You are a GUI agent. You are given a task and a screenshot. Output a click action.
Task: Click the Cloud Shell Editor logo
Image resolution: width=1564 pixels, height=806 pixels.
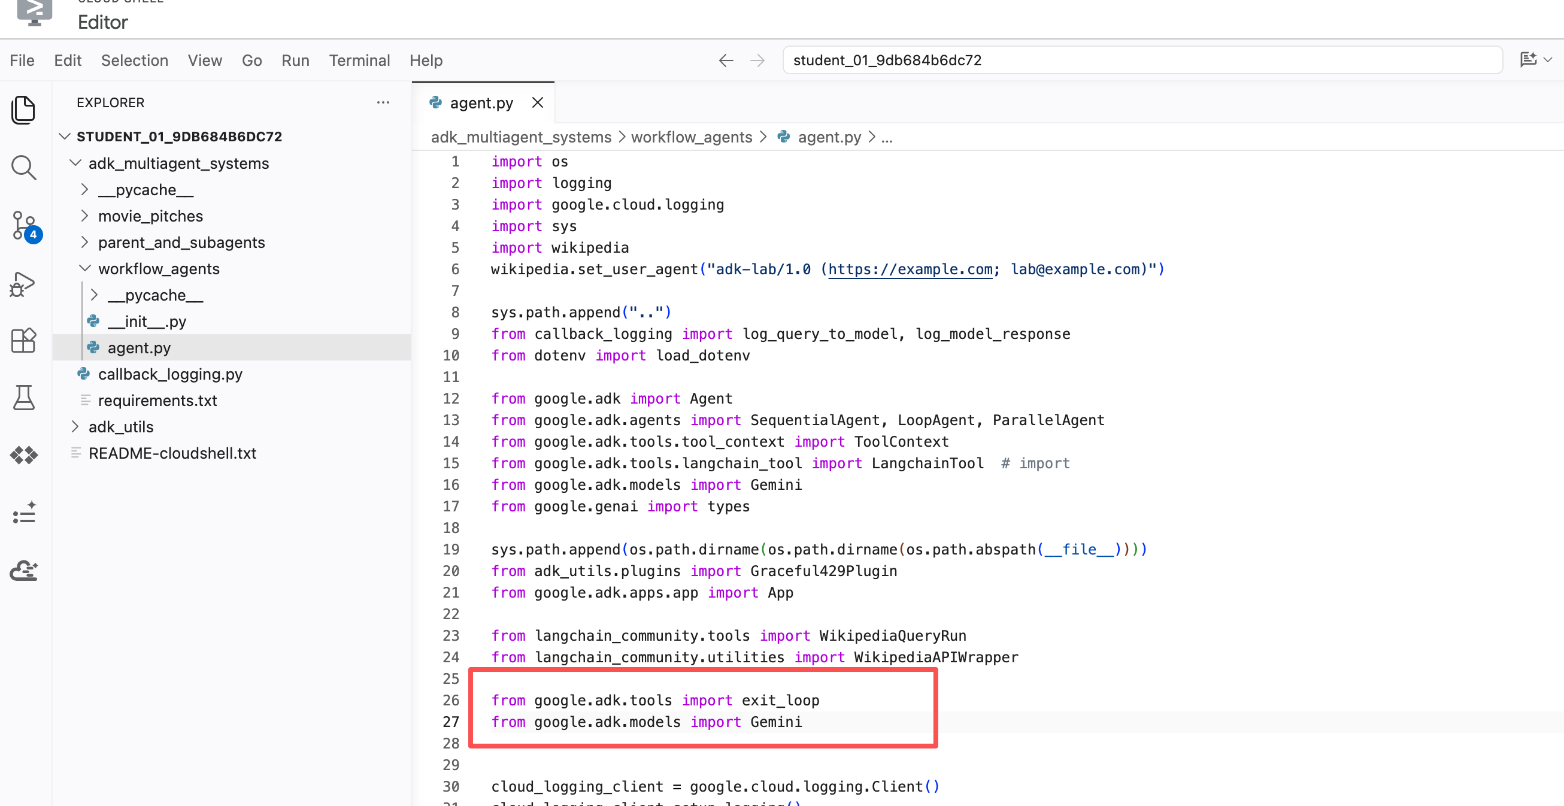click(34, 12)
